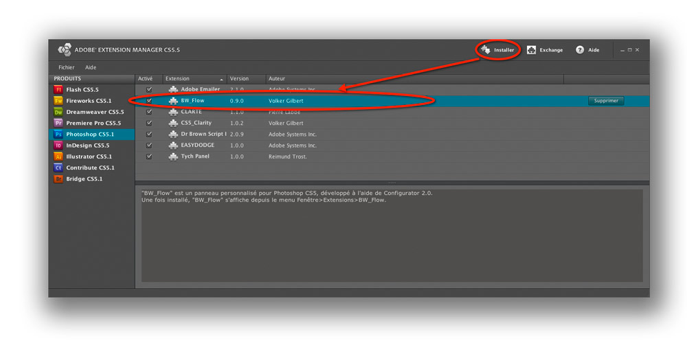Select the Bridge CS5.1 product icon
687x341 pixels.
[58, 179]
